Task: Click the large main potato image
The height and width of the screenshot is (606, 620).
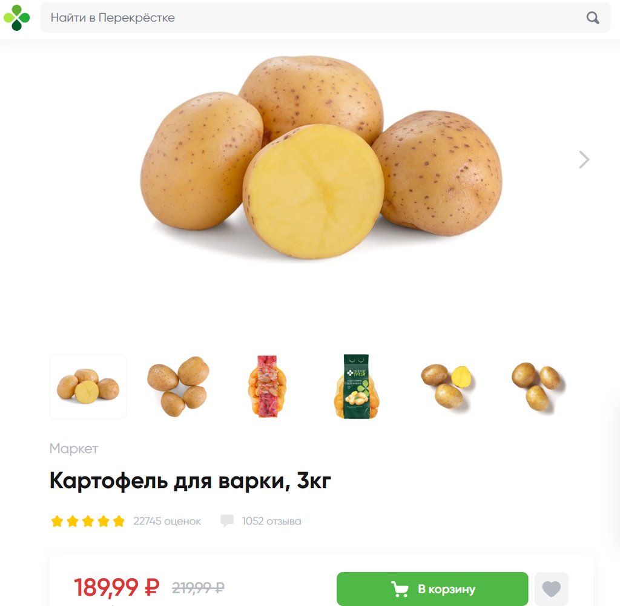Action: pyautogui.click(x=321, y=157)
